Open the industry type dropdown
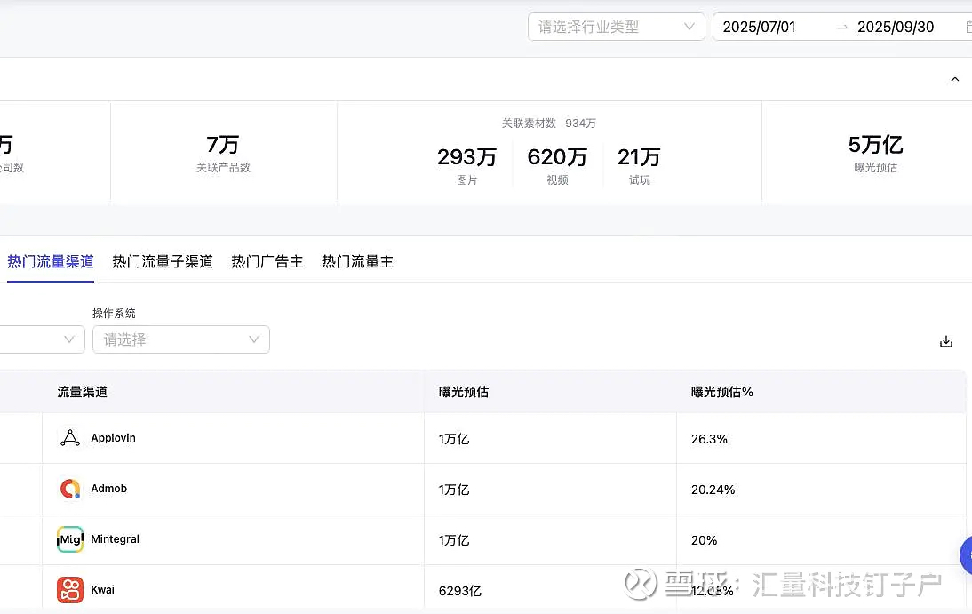 coord(617,27)
